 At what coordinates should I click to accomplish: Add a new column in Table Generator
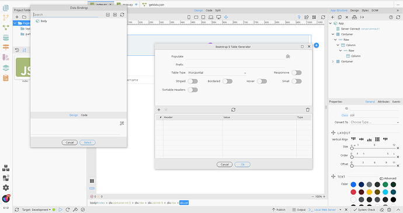pos(159,109)
